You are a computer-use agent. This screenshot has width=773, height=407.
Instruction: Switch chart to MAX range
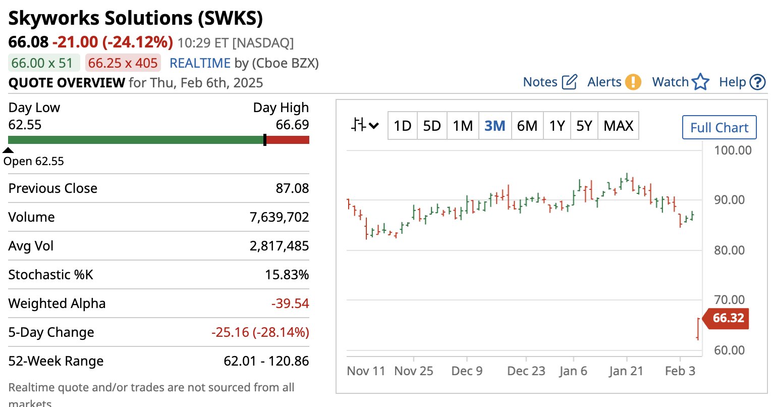point(619,125)
